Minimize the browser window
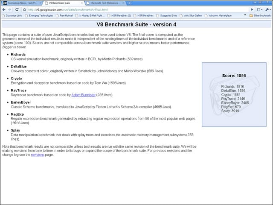 click(x=255, y=2)
